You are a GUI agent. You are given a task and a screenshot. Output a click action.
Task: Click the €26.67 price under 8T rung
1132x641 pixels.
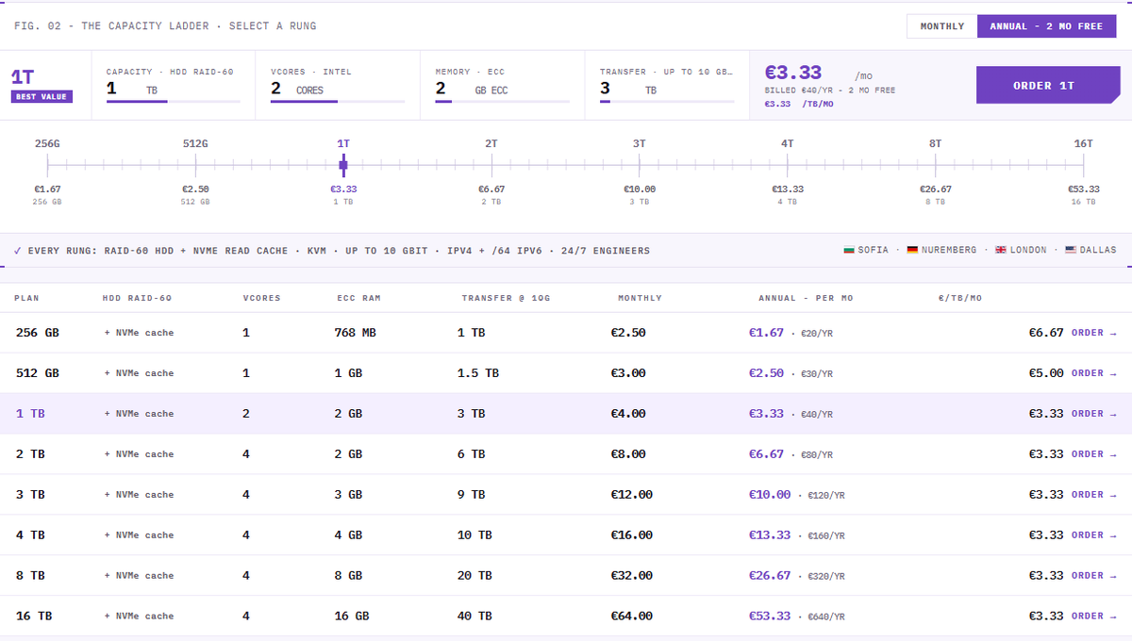pyautogui.click(x=935, y=189)
